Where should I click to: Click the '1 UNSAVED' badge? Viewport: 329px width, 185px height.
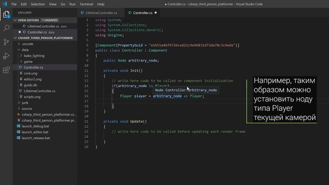[x=49, y=20]
